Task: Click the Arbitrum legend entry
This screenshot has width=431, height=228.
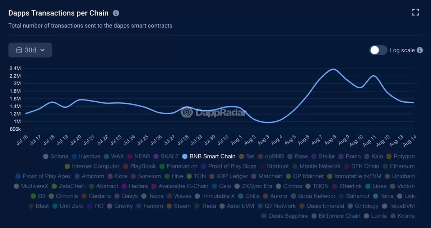Action: (89, 176)
